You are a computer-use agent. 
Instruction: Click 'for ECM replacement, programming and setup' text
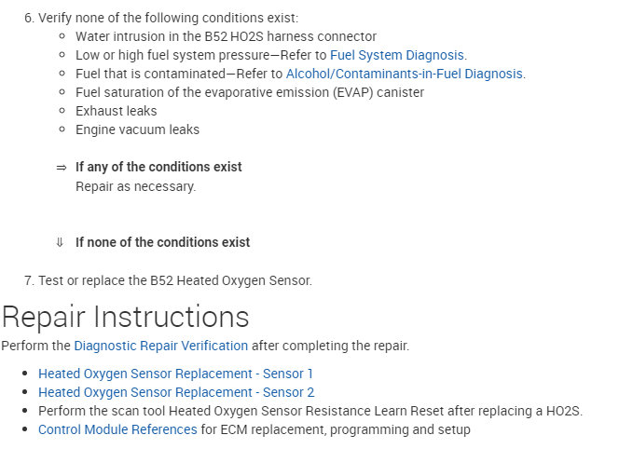[x=336, y=429]
